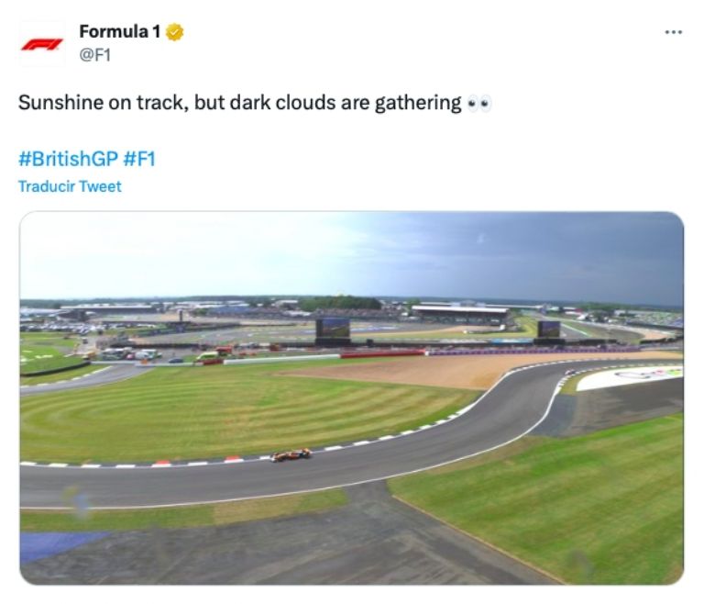Click the F1 logo profile avatar
Screen dimensions: 704x604
[42, 44]
